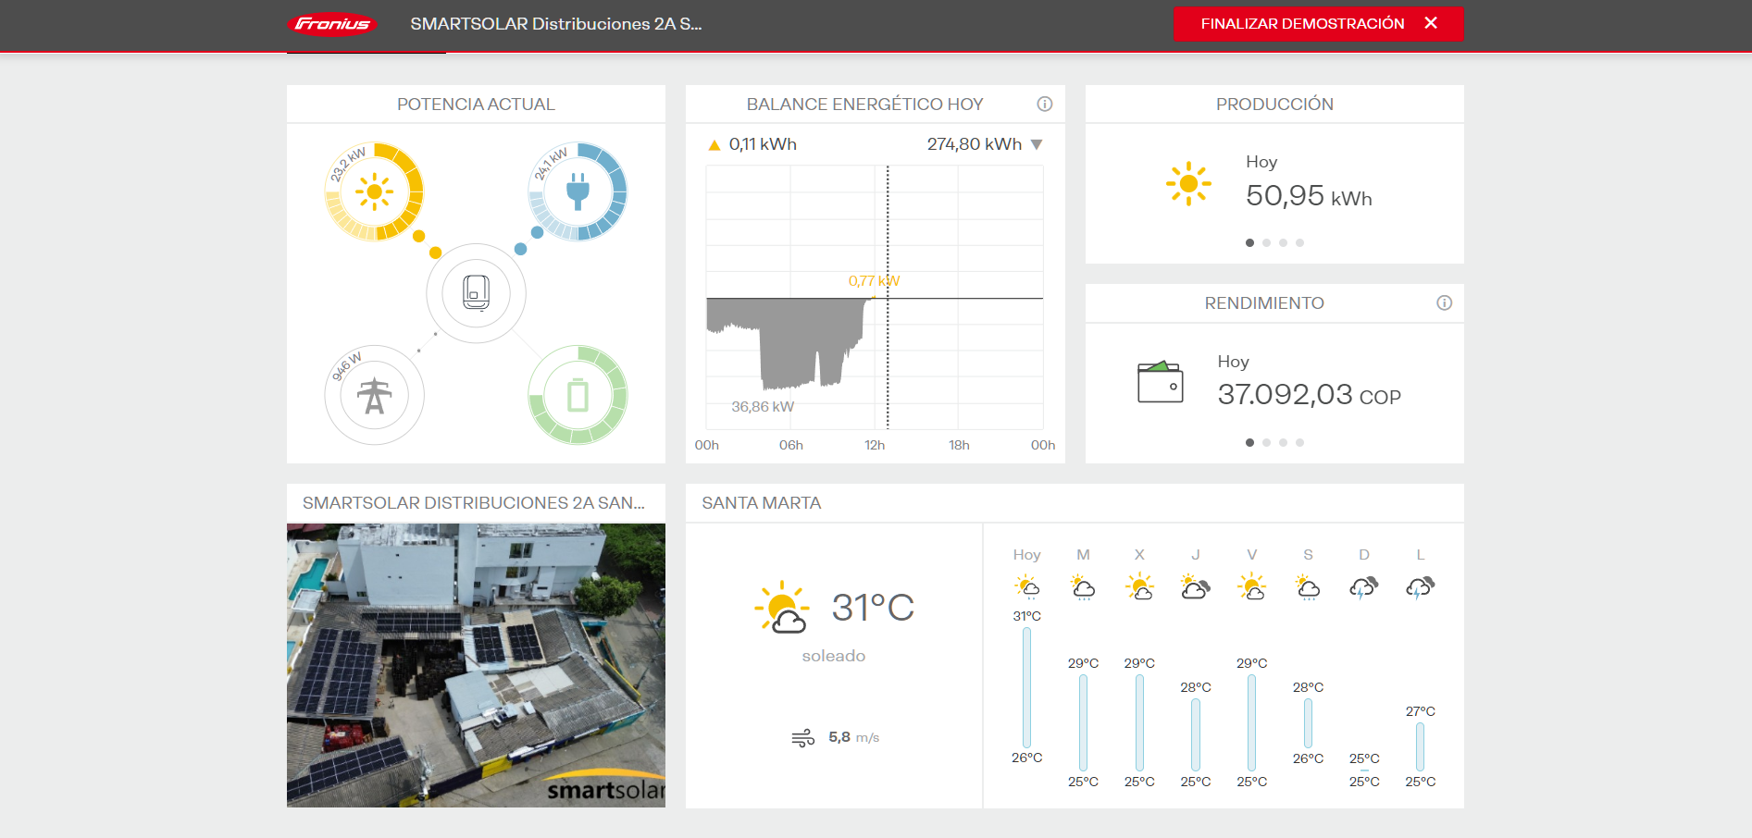Click the solar PV production sun icon
The width and height of the screenshot is (1752, 838).
[374, 192]
